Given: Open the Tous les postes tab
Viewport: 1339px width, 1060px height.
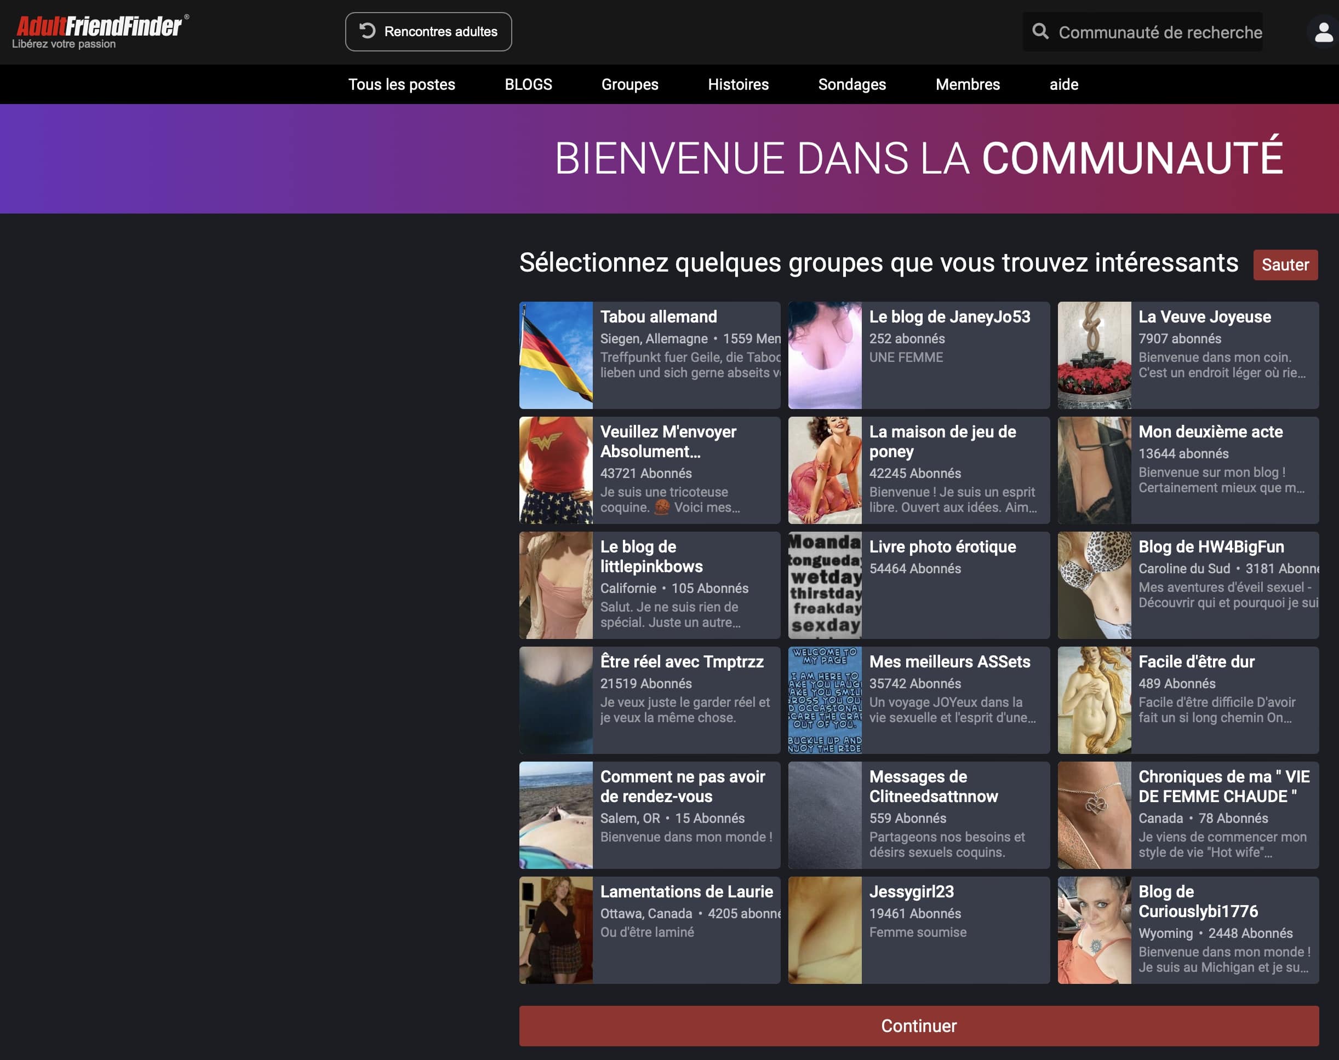Looking at the screenshot, I should (x=401, y=84).
